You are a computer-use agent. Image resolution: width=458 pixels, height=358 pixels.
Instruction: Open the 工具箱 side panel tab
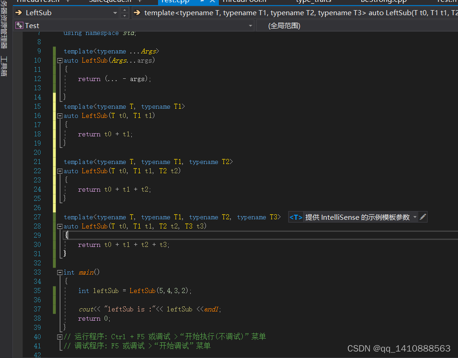[4, 66]
